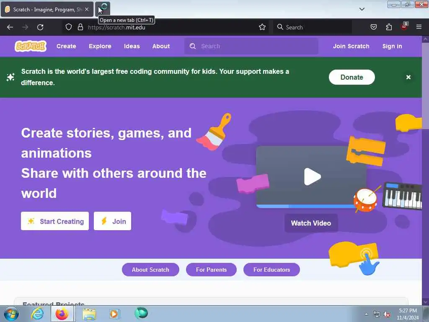This screenshot has width=429, height=322.
Task: Click the muted volume tray icon
Action: [x=387, y=314]
